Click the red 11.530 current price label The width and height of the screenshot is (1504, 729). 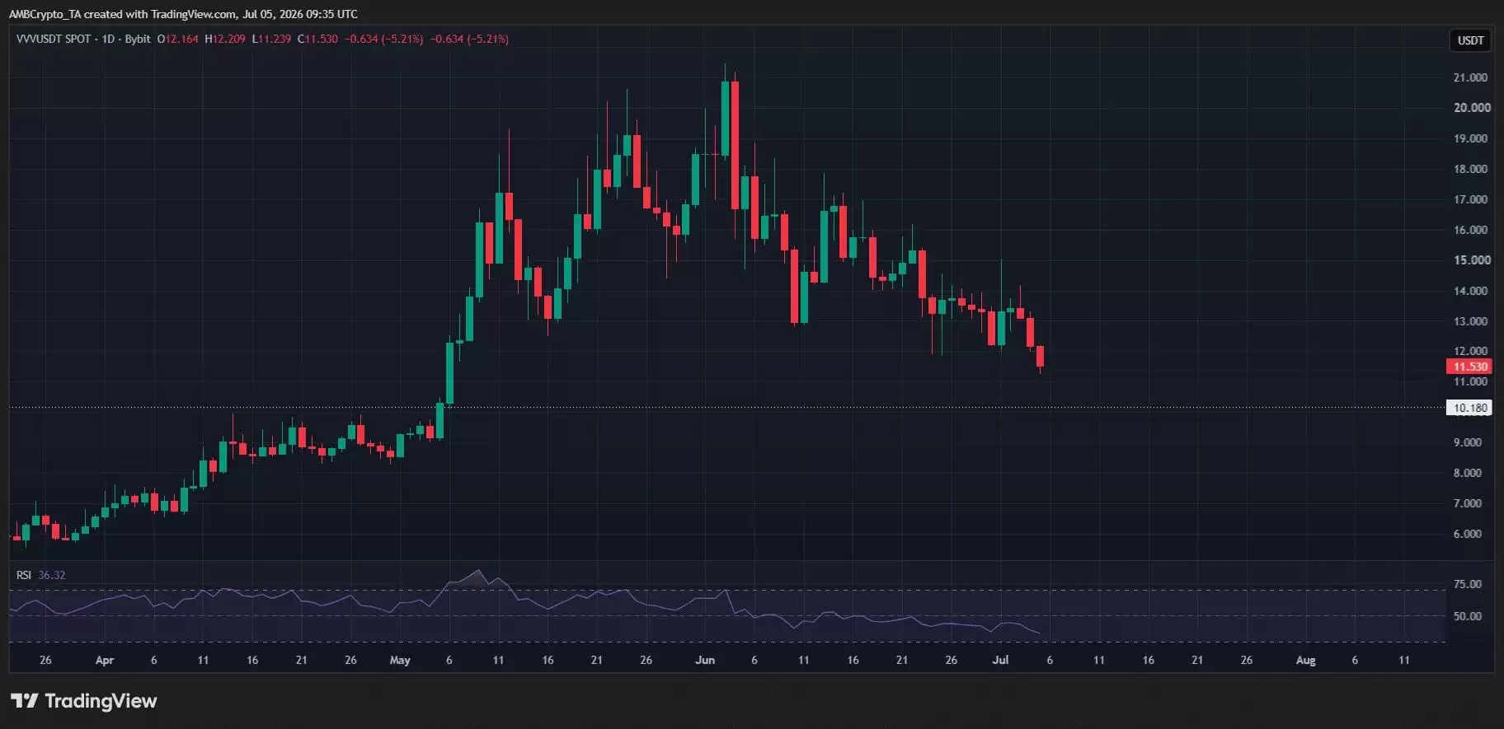point(1469,367)
